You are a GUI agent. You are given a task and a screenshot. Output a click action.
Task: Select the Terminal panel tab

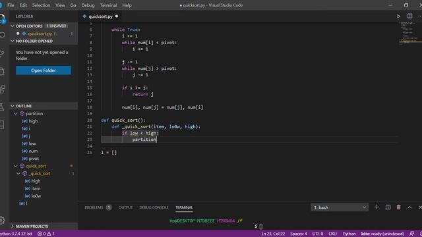click(x=184, y=207)
